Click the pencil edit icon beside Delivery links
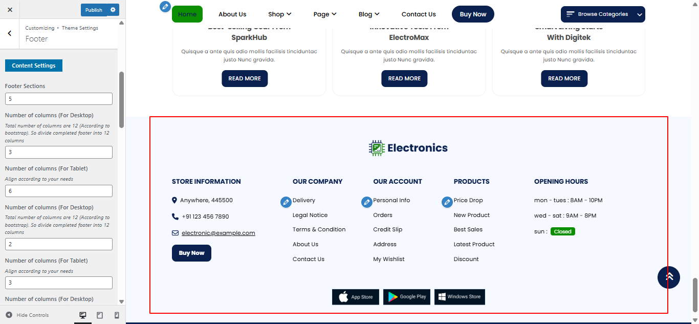The height and width of the screenshot is (324, 699). pos(286,202)
